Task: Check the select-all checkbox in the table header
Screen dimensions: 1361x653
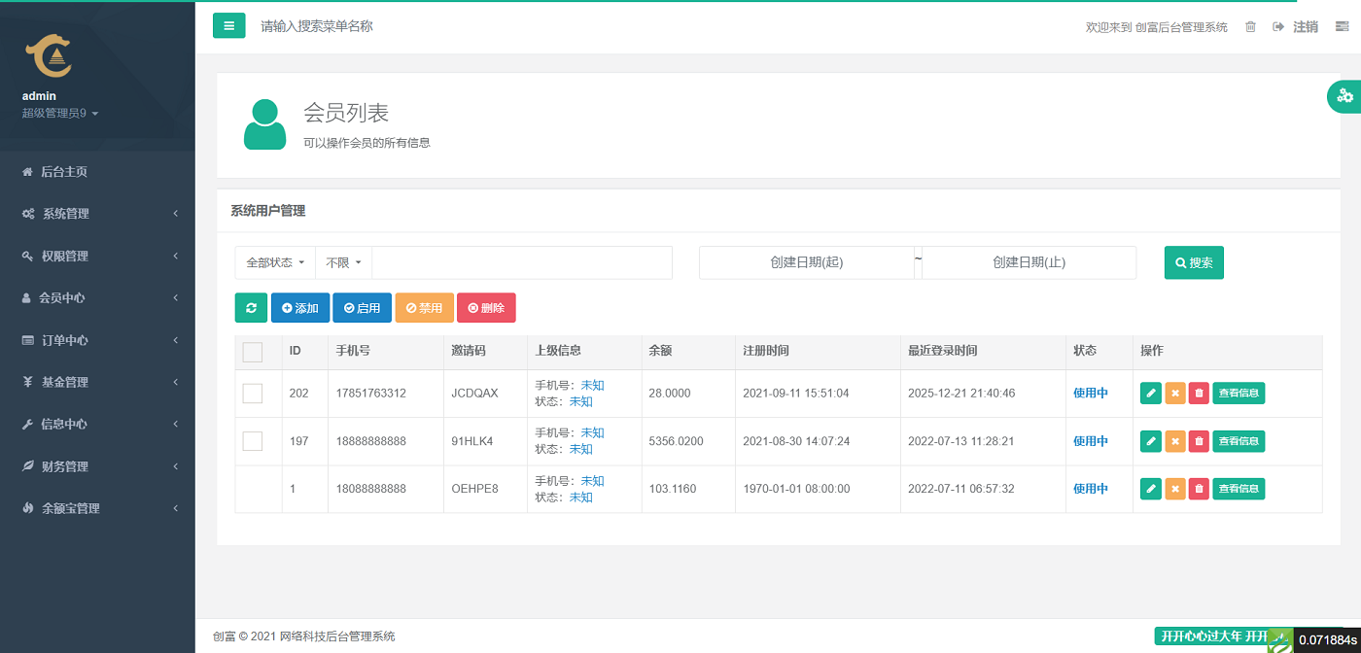Action: click(253, 352)
